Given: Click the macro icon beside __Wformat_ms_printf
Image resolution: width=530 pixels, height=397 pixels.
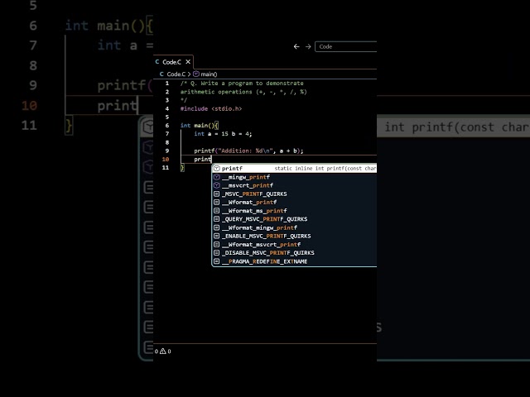Looking at the screenshot, I should [x=217, y=211].
